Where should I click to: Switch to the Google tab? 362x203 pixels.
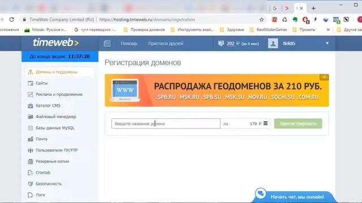click(x=274, y=8)
